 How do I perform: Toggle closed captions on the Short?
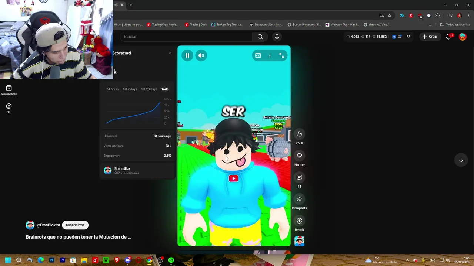(258, 55)
